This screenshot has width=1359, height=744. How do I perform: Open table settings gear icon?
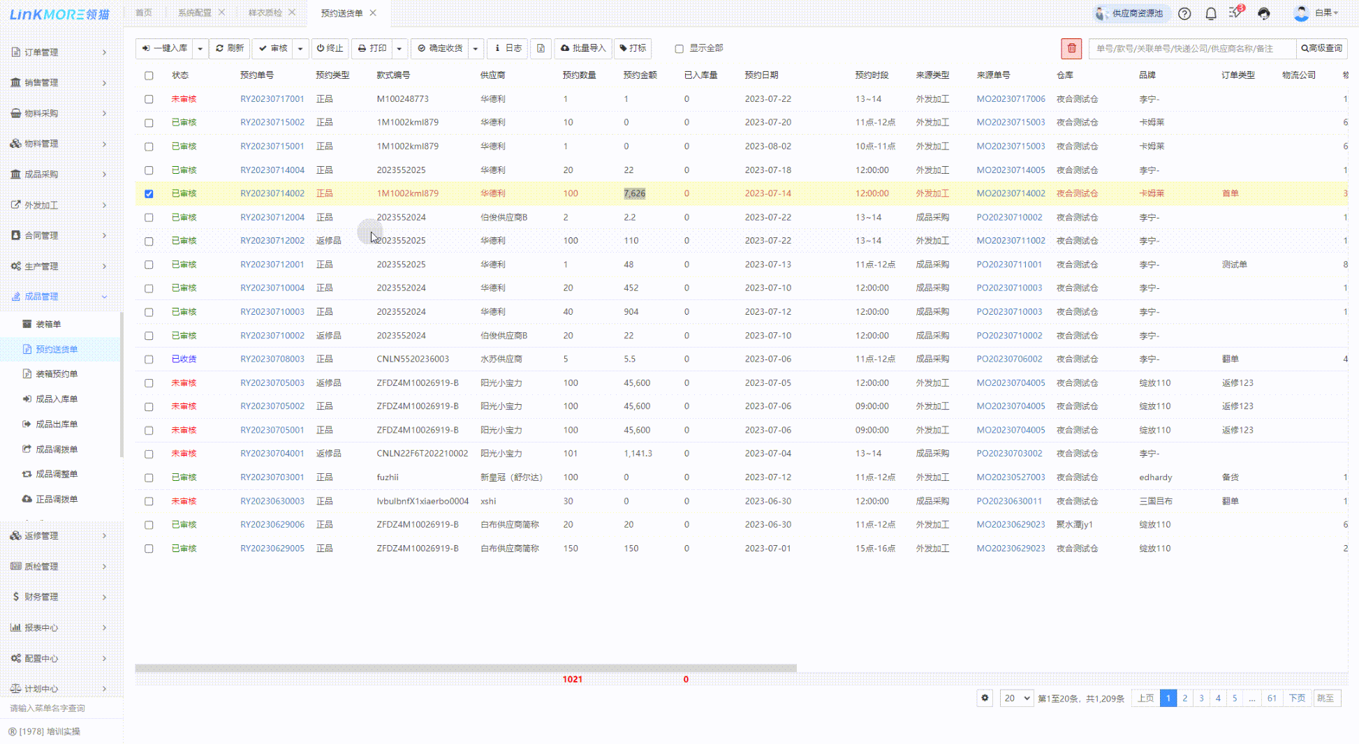point(985,698)
